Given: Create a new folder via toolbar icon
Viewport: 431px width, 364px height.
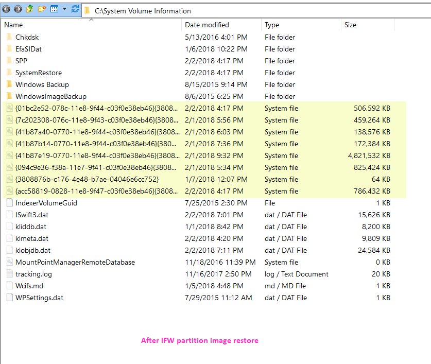Looking at the screenshot, I should click(42, 9).
